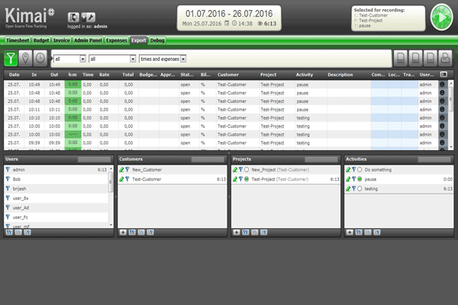
Task: Click the print icon in export toolbar
Action: [x=444, y=58]
